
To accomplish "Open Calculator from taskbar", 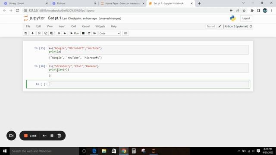I will click(x=134, y=151).
